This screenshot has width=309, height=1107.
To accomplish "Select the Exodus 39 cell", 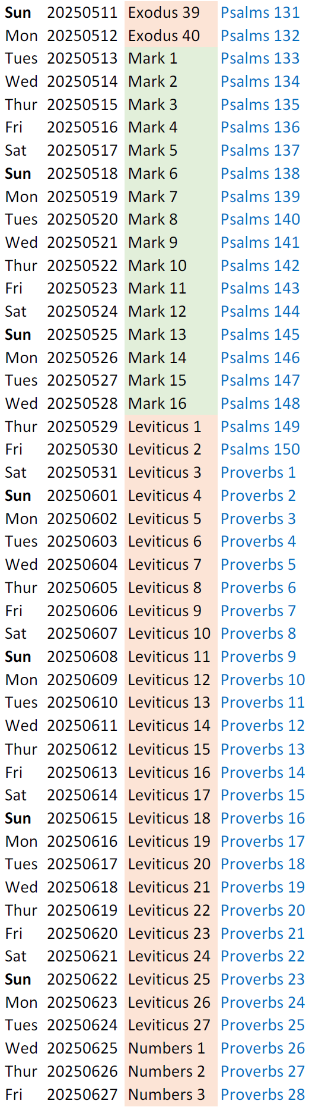I will [171, 12].
